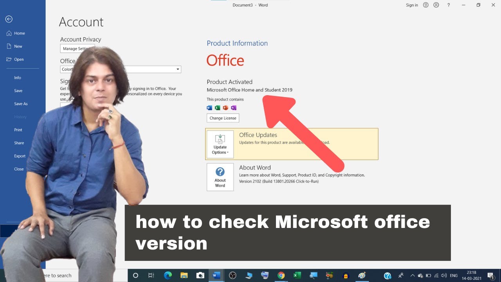Click Close in the sidebar
This screenshot has width=501, height=282.
point(19,169)
